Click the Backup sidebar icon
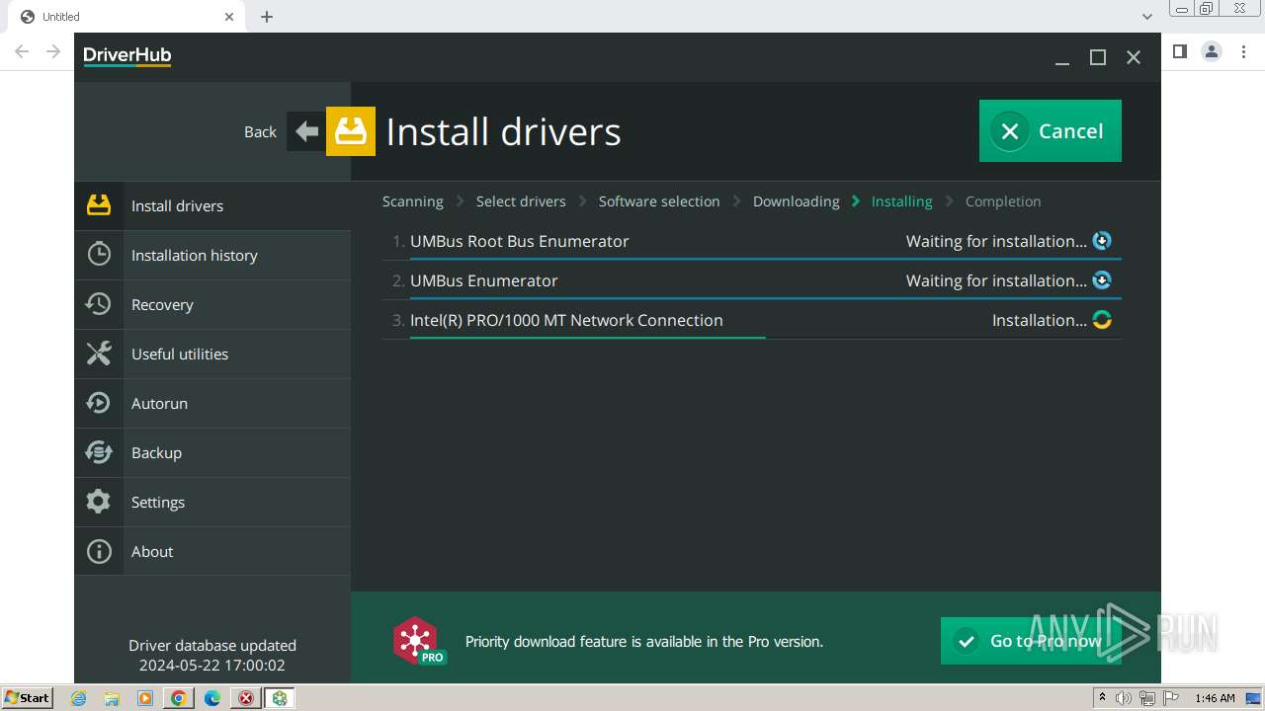Image resolution: width=1265 pixels, height=711 pixels. (99, 452)
